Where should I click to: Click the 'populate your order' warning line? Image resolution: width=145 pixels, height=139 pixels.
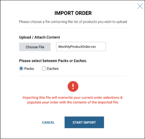point(73,102)
